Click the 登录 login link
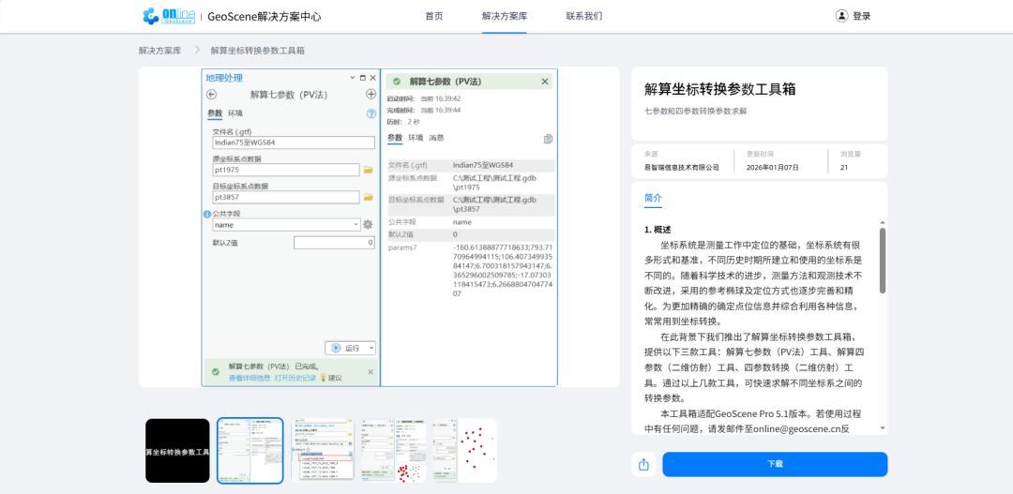Image resolution: width=1013 pixels, height=494 pixels. point(862,16)
